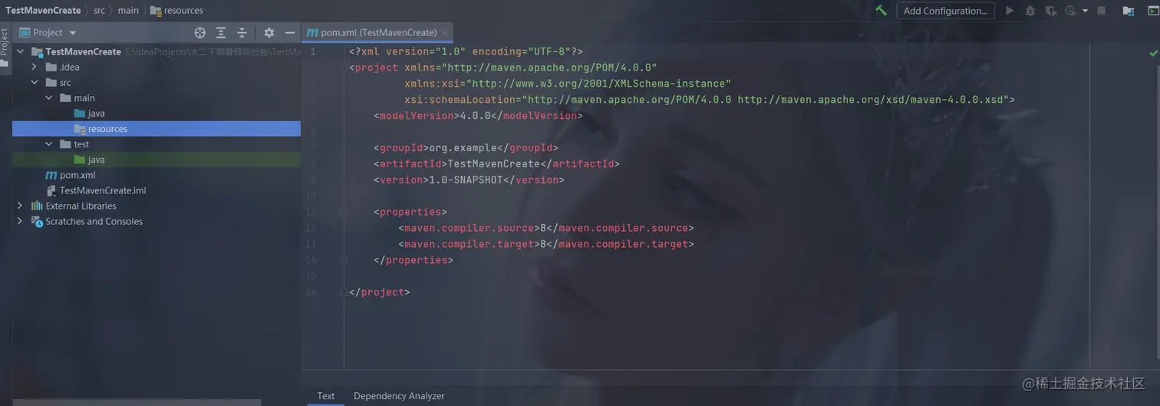Click the Debug bug icon
Image resolution: width=1160 pixels, height=406 pixels.
1030,11
